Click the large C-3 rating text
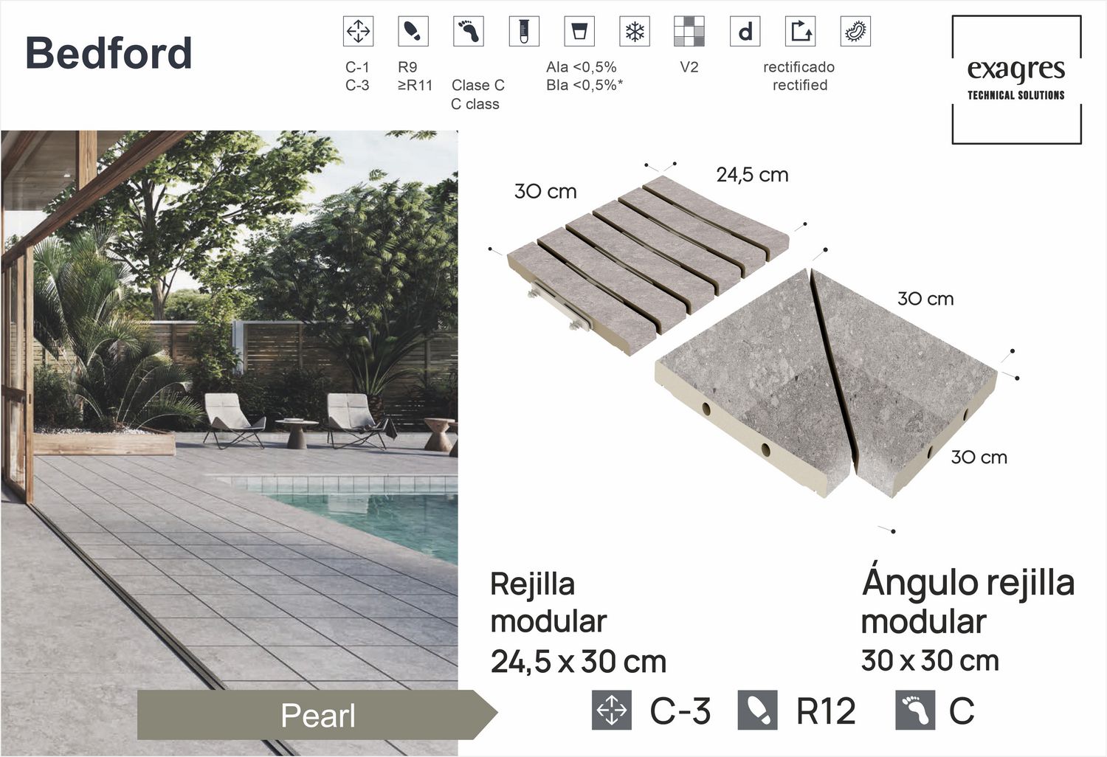Viewport: 1107px width, 757px height. pos(680,711)
